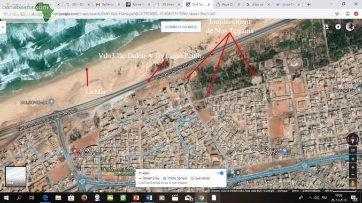Open the Google account profile avatar
This screenshot has height=203, width=362.
[350, 27]
